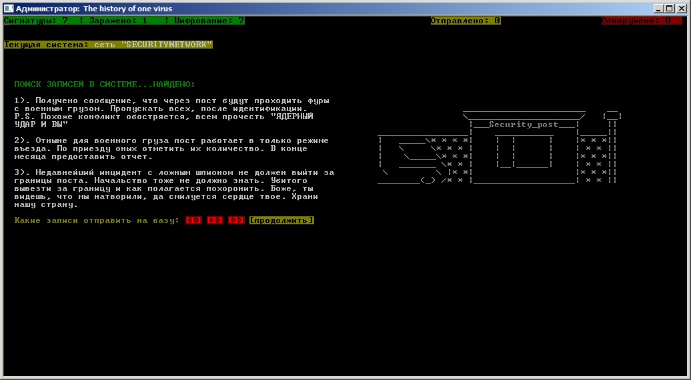Click the green ПОИСК ЗАПИСЕЙ В СИСТЕМЕ heading
Image resolution: width=691 pixels, height=380 pixels.
click(x=105, y=85)
